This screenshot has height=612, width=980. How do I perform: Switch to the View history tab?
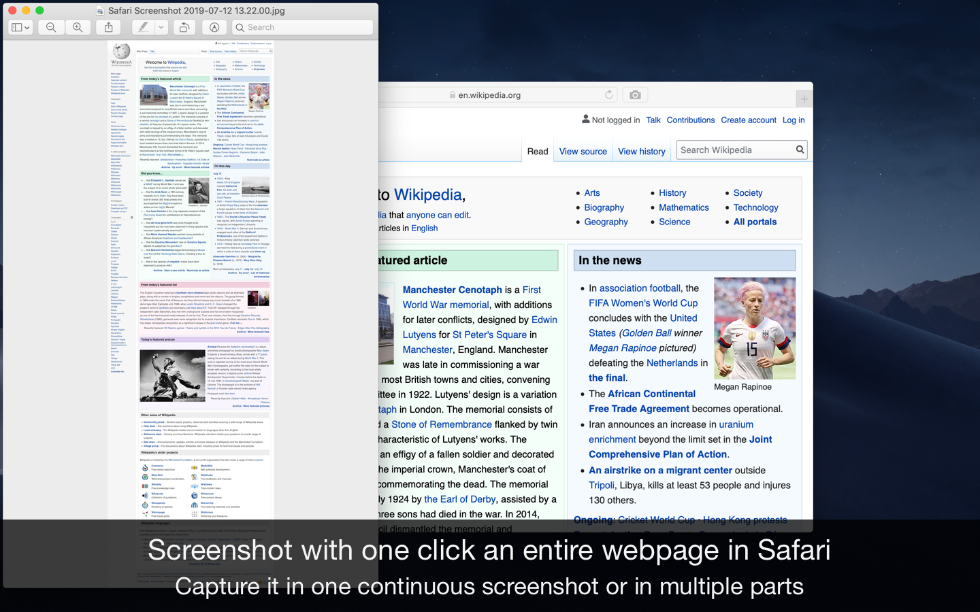(x=642, y=152)
